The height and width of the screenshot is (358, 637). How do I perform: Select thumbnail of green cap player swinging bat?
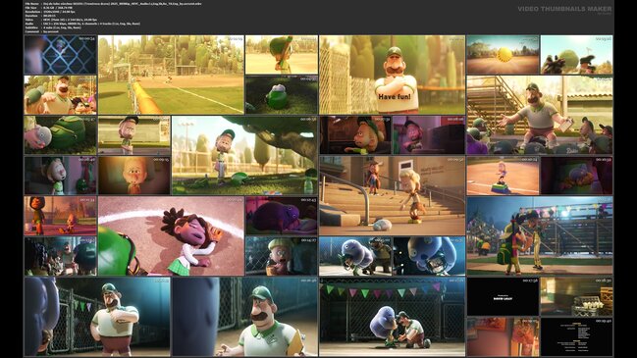[x=282, y=55]
